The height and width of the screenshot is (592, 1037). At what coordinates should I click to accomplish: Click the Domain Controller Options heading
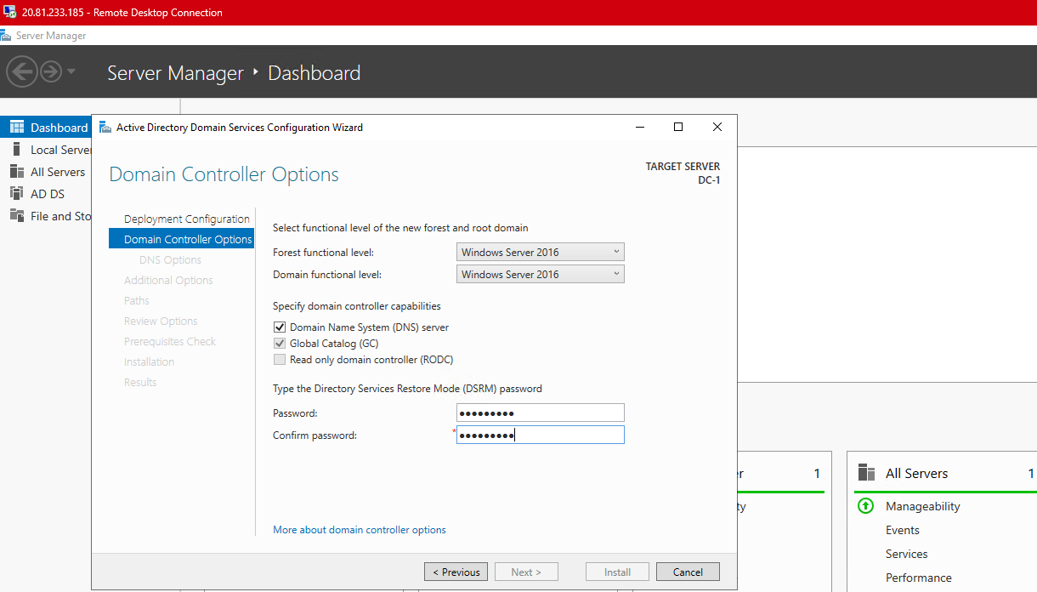[x=224, y=174]
